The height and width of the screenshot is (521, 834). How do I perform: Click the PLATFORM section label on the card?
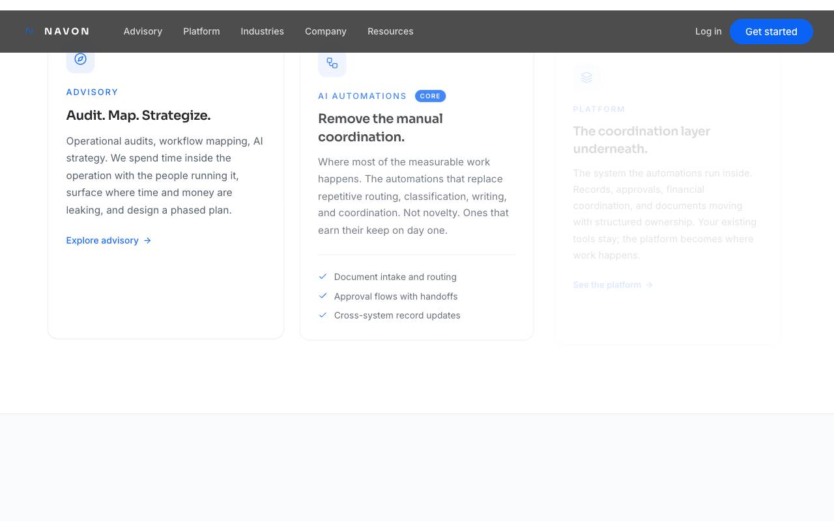(599, 109)
